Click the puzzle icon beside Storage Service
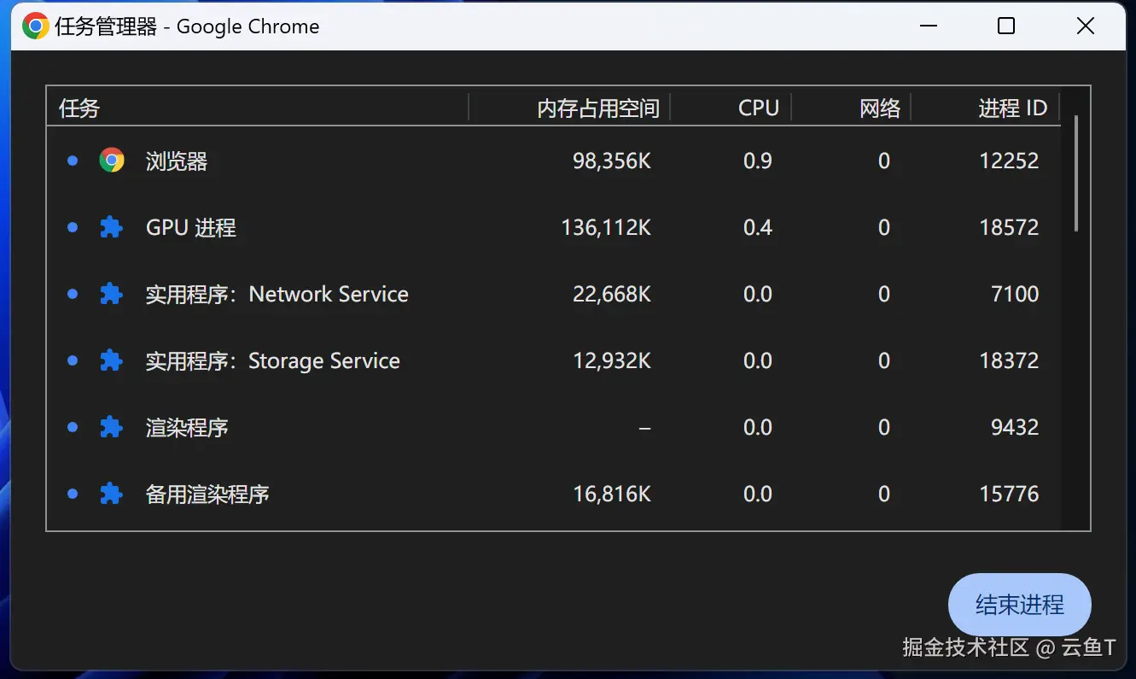The height and width of the screenshot is (679, 1136). pos(111,360)
